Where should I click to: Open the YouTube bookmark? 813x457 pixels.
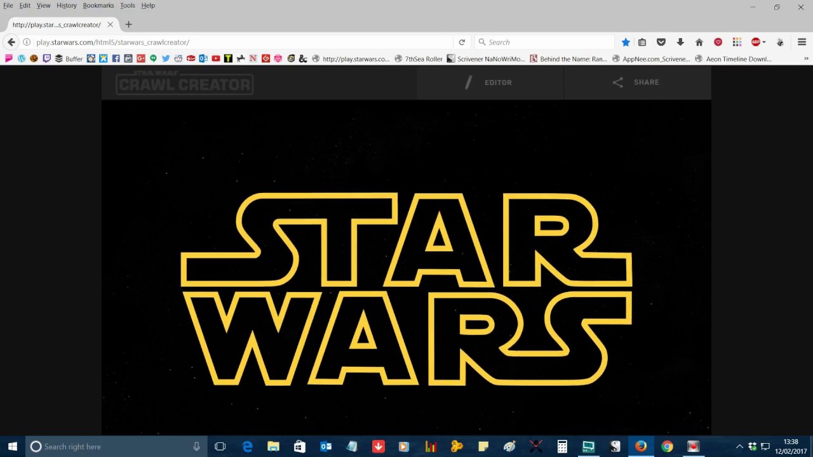point(216,58)
